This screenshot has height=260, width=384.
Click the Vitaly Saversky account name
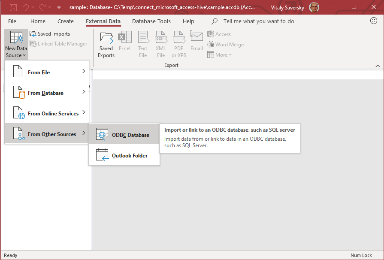coord(287,8)
